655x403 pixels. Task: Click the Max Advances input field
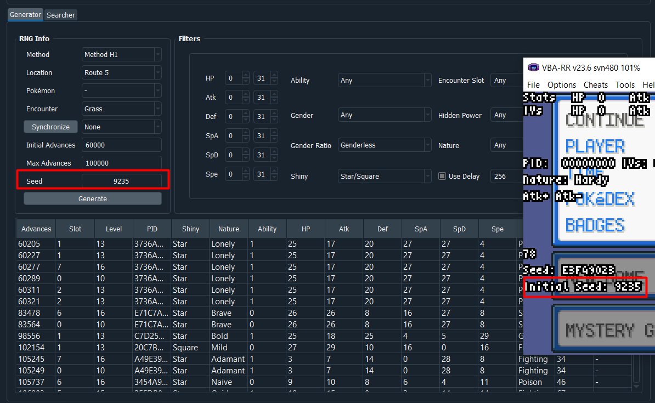[122, 163]
